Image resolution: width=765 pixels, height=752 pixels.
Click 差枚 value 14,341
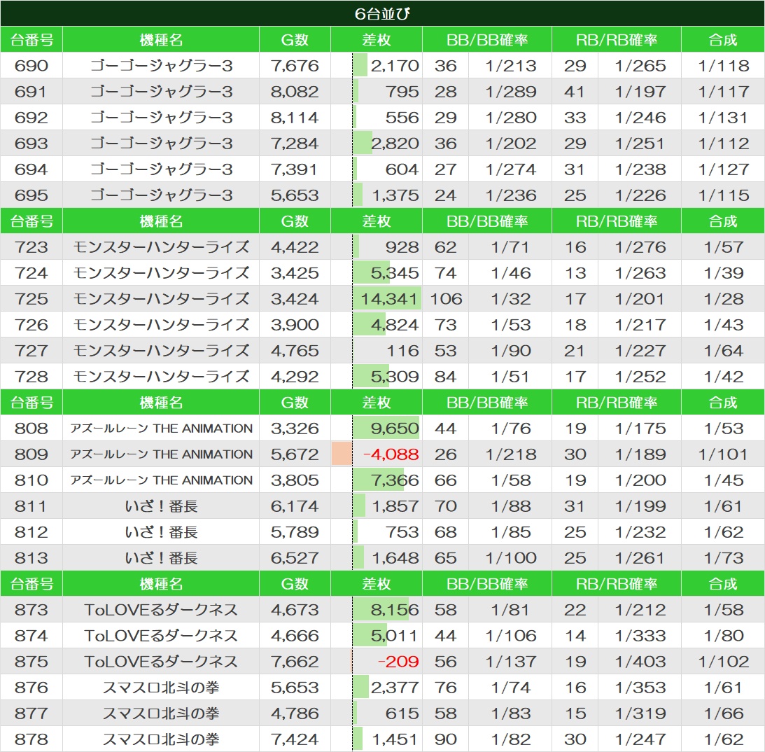click(x=389, y=299)
